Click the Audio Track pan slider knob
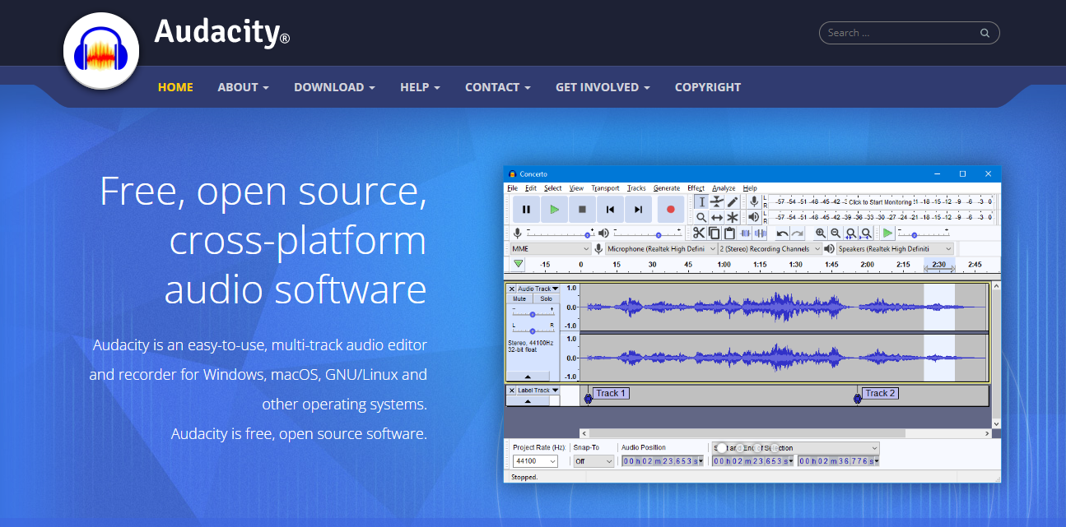 pos(533,331)
